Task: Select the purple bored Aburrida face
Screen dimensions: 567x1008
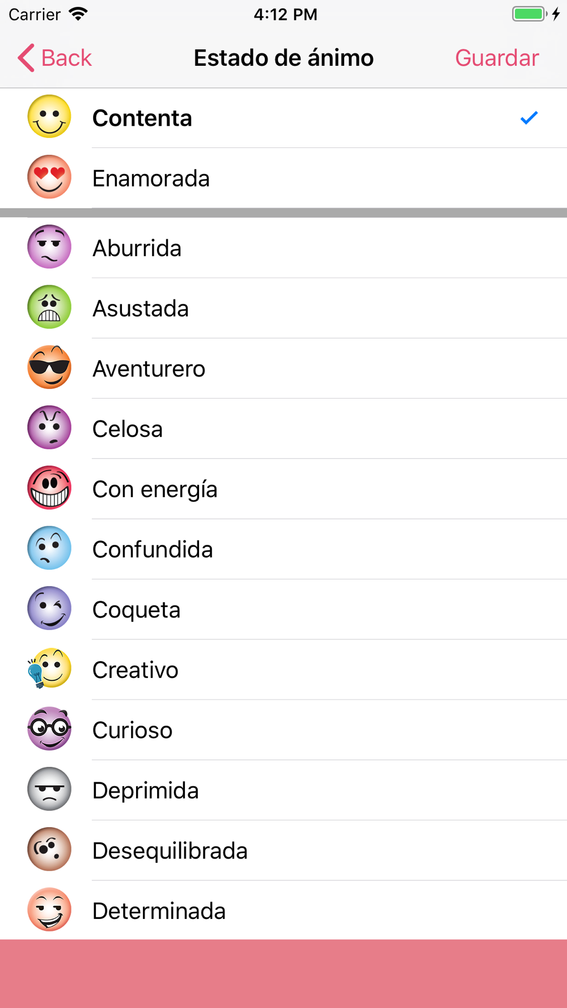Action: pos(49,247)
